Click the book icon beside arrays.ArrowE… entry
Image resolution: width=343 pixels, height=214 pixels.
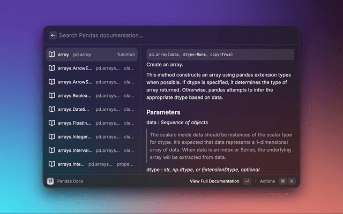click(52, 68)
